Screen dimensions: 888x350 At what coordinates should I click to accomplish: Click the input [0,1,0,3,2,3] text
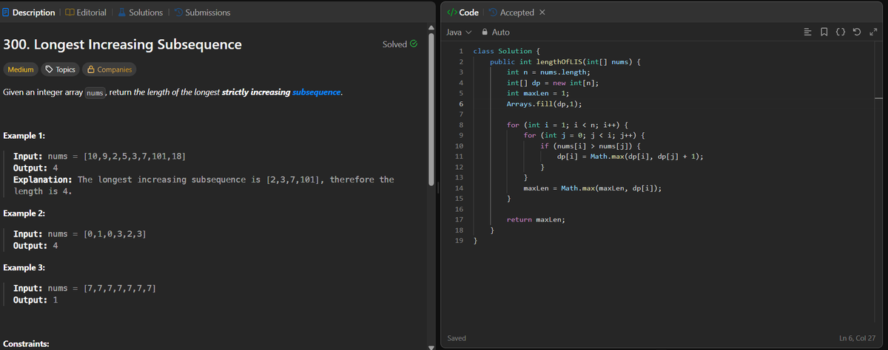tap(115, 233)
